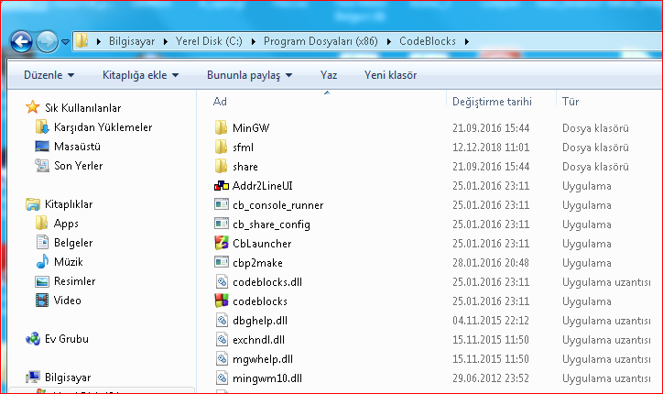Click the Kitaplıklar libraries icon
Image resolution: width=663 pixels, height=394 pixels.
(x=33, y=204)
